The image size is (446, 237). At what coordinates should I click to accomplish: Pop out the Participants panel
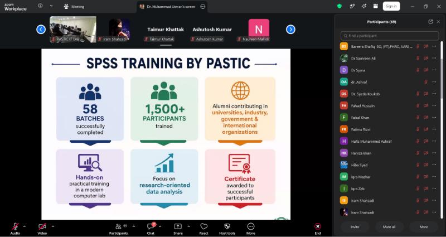tap(430, 22)
